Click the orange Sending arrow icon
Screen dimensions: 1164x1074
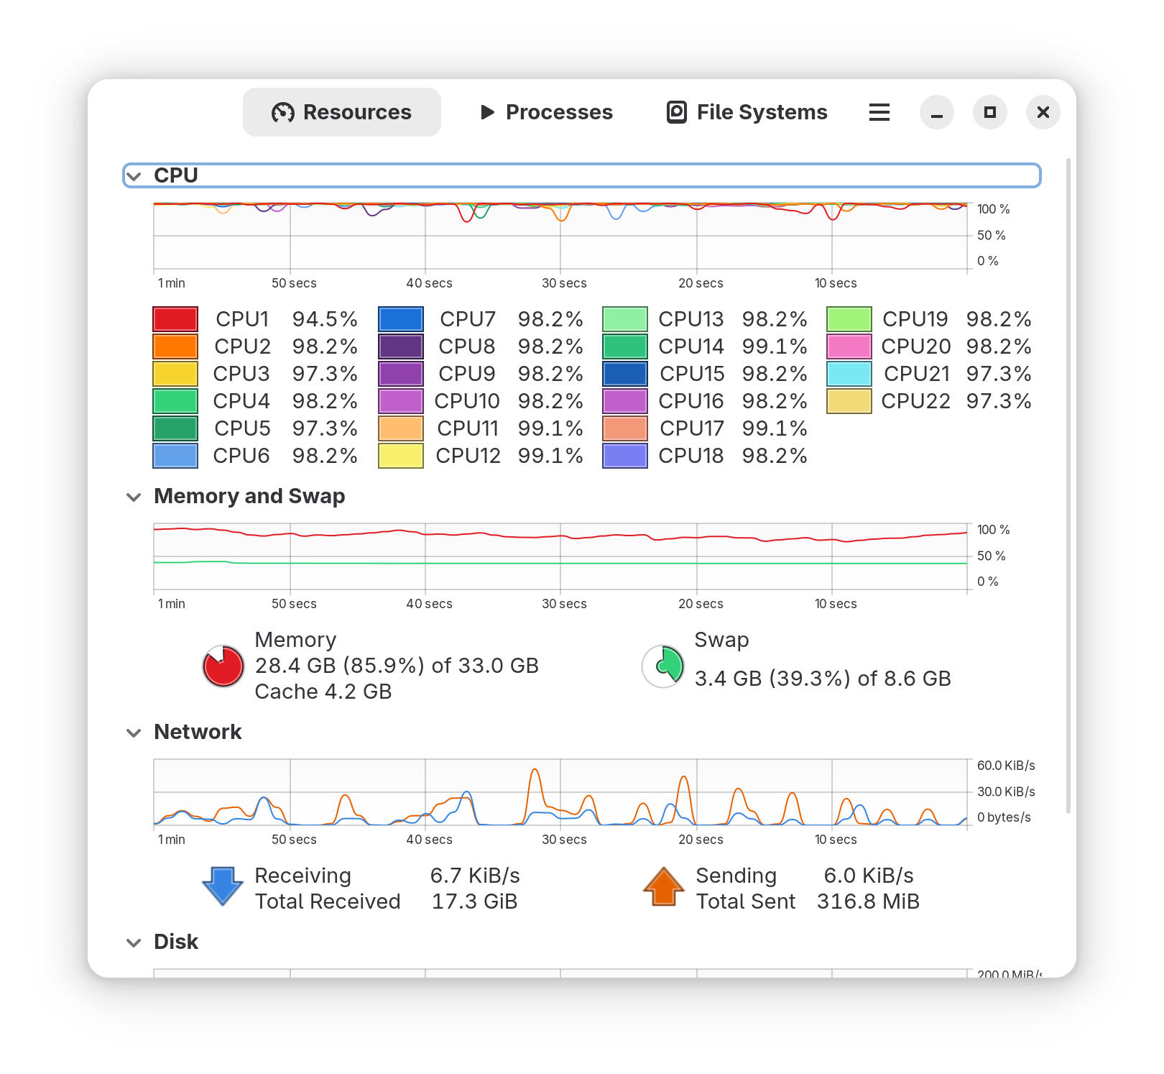pyautogui.click(x=663, y=886)
